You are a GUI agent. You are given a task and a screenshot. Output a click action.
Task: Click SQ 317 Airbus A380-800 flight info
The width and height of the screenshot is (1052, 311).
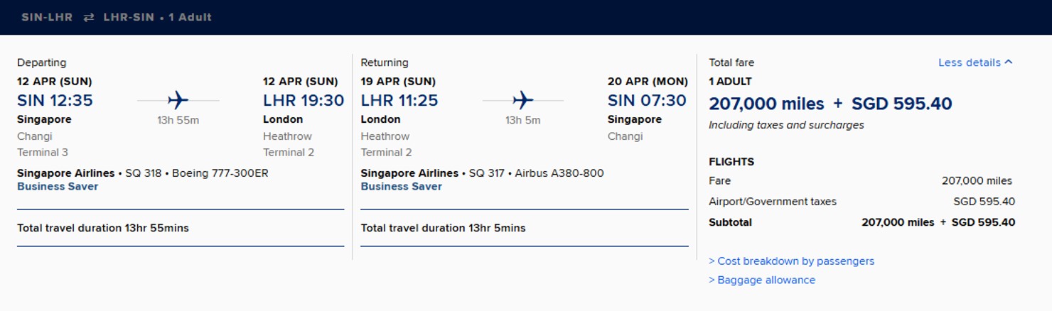point(537,173)
